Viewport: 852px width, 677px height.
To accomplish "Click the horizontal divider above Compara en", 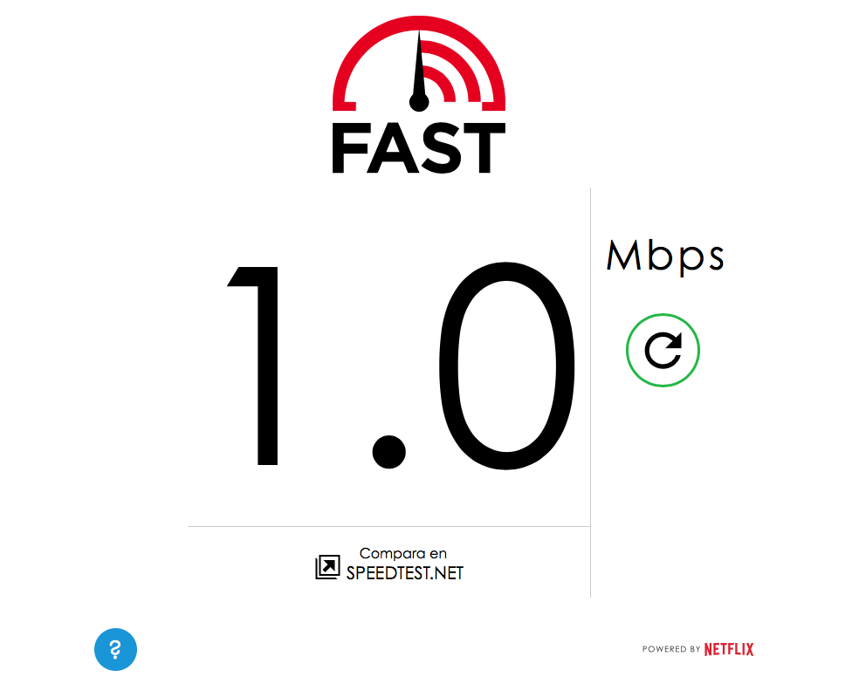I will click(x=389, y=526).
